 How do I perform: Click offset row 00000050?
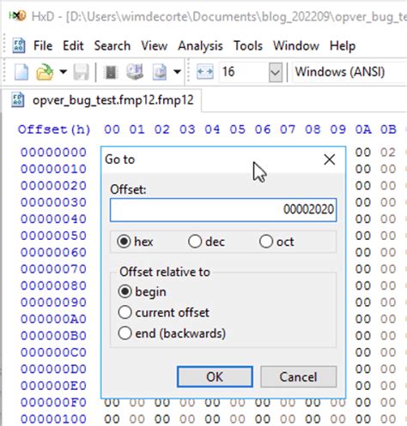53,236
